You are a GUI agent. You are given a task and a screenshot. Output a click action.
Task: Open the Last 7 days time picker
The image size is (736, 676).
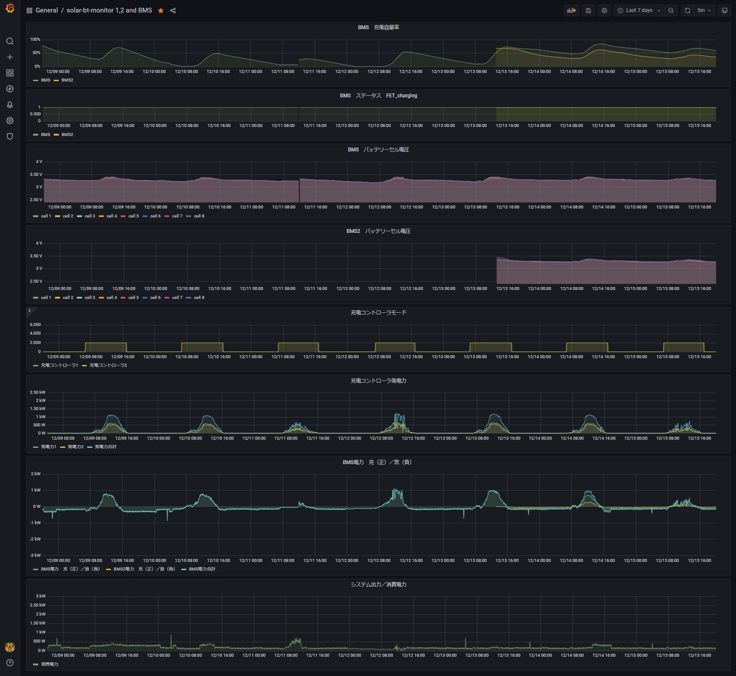click(639, 10)
